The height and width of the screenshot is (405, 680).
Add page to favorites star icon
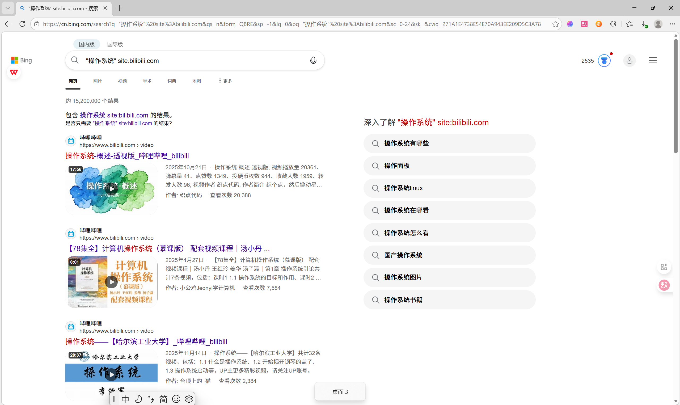[555, 24]
